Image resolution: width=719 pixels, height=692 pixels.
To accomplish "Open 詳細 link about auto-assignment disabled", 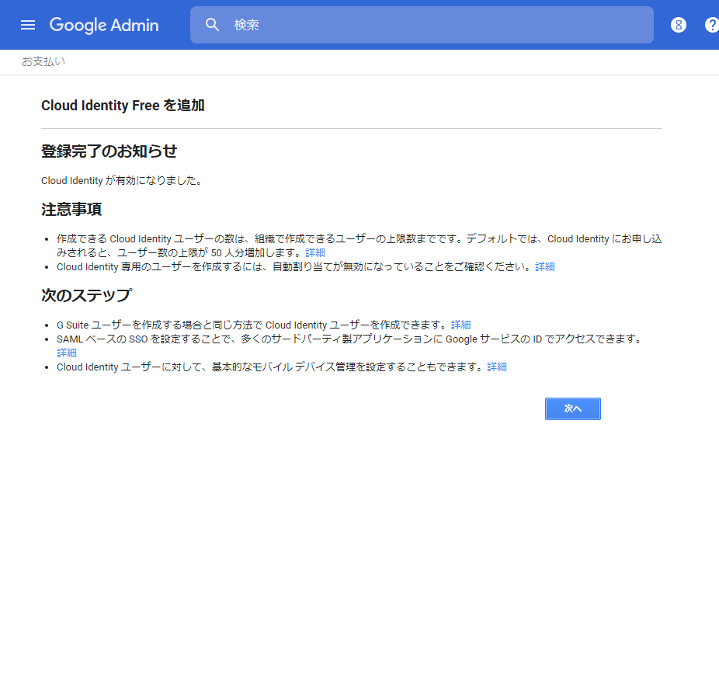I will [x=545, y=267].
